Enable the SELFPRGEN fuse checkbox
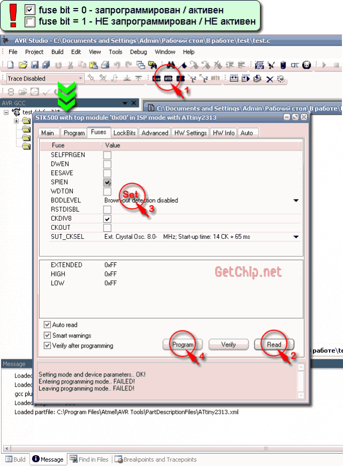This screenshot has height=467, width=343. click(x=107, y=155)
